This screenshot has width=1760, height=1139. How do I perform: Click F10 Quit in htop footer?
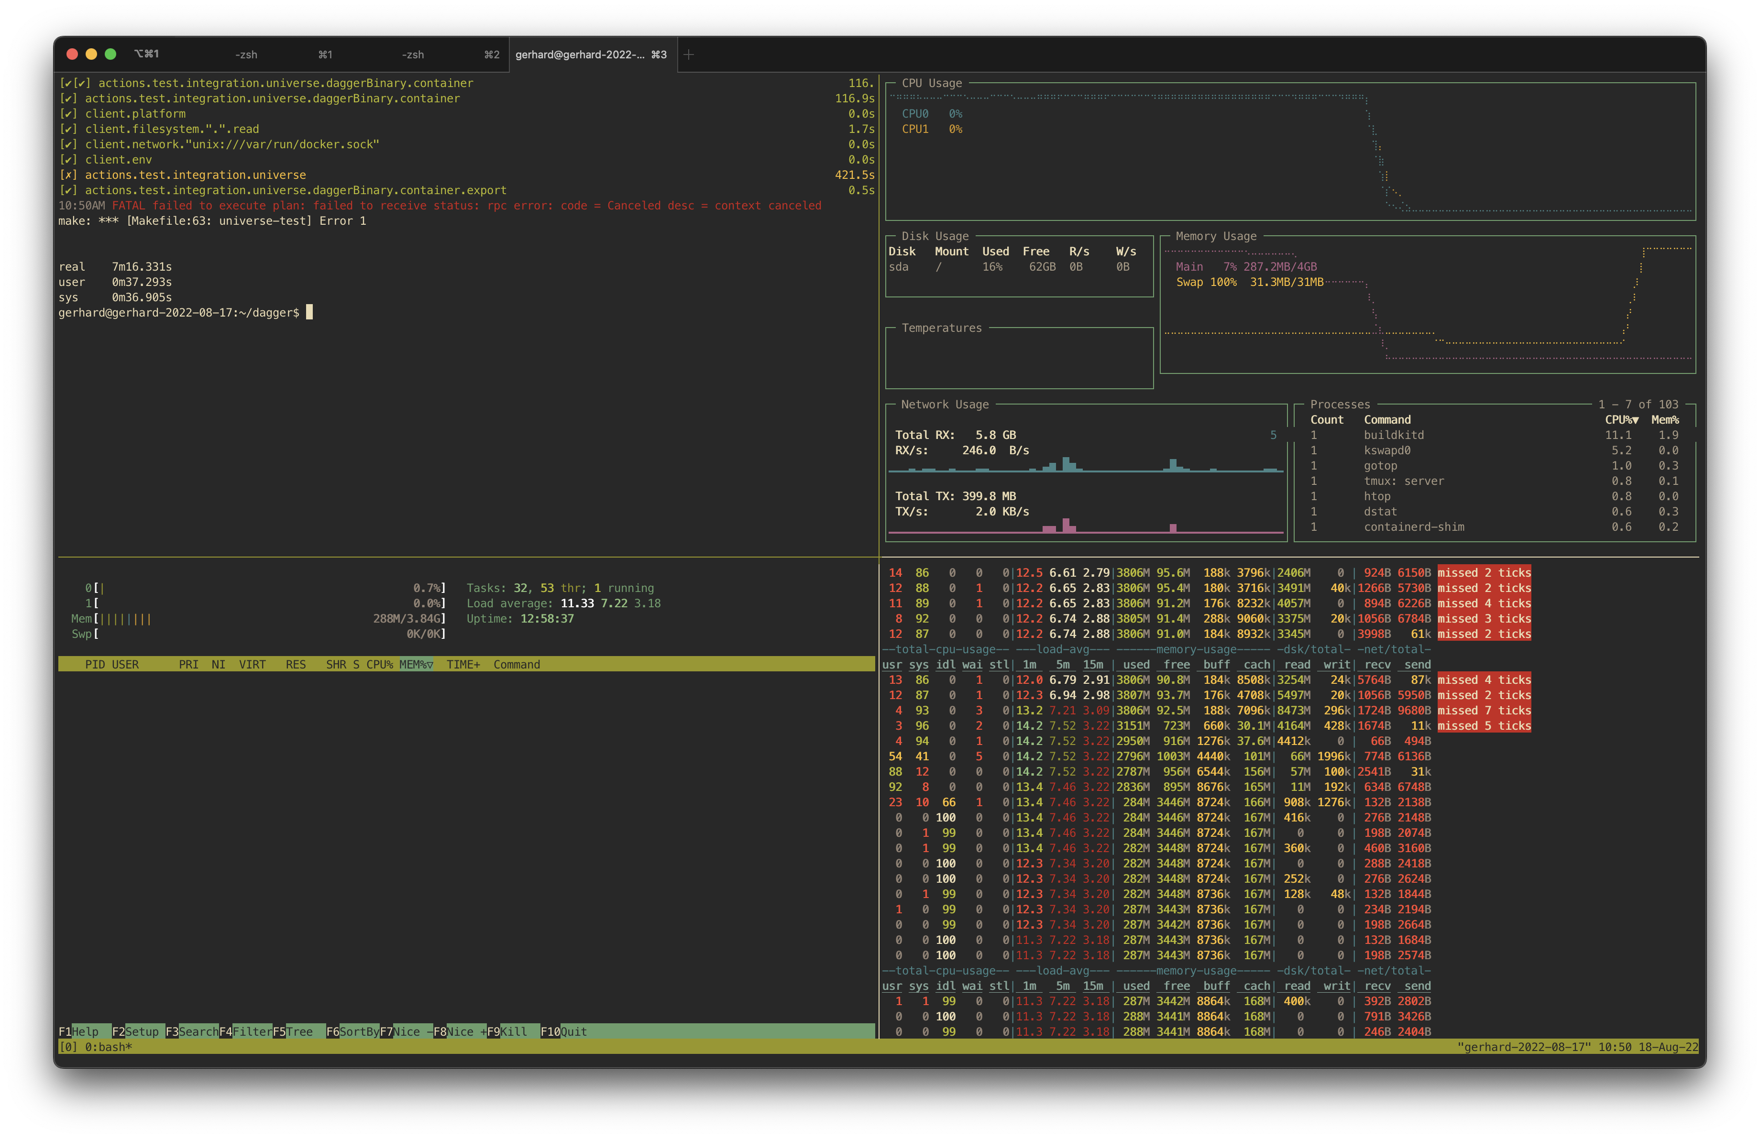pyautogui.click(x=563, y=1031)
